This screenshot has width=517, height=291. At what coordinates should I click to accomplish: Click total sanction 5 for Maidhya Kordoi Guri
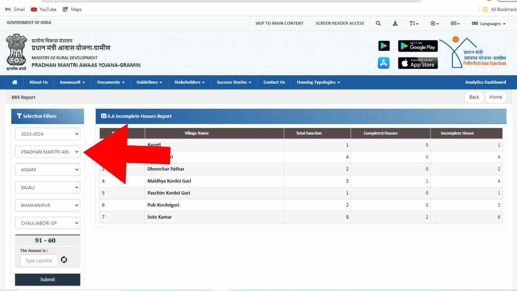(347, 181)
